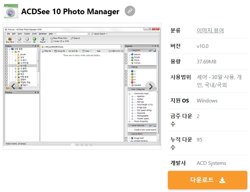Select New Photo Disc in toolbar
Image resolution: width=250 pixels, height=192 pixels.
pos(59,38)
